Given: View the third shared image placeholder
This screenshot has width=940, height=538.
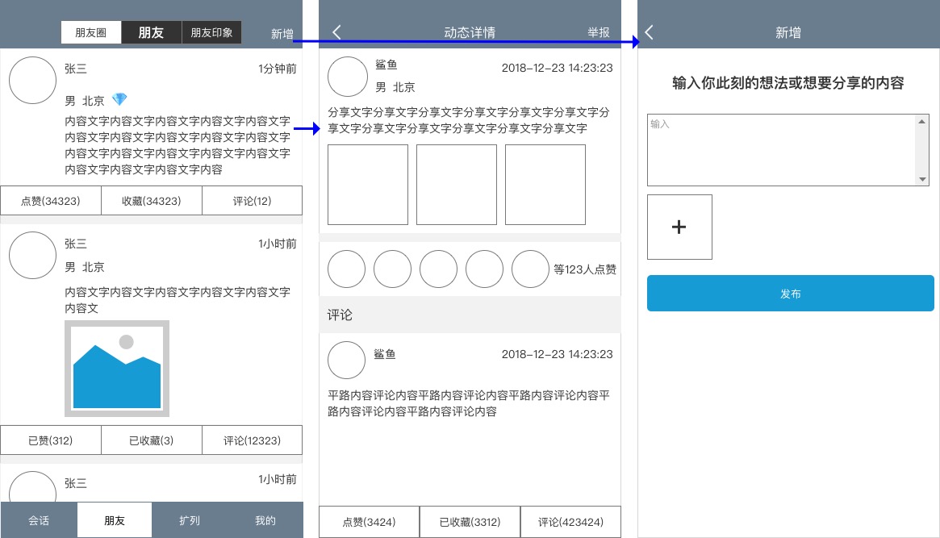Looking at the screenshot, I should click(545, 185).
